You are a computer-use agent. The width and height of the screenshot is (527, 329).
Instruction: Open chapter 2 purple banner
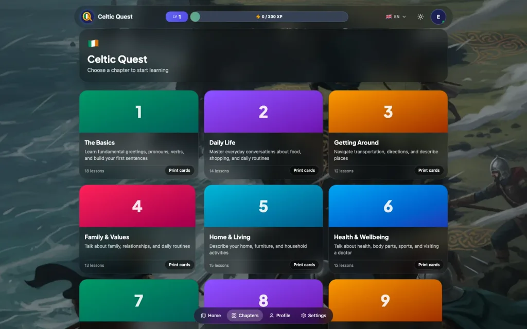click(x=263, y=112)
